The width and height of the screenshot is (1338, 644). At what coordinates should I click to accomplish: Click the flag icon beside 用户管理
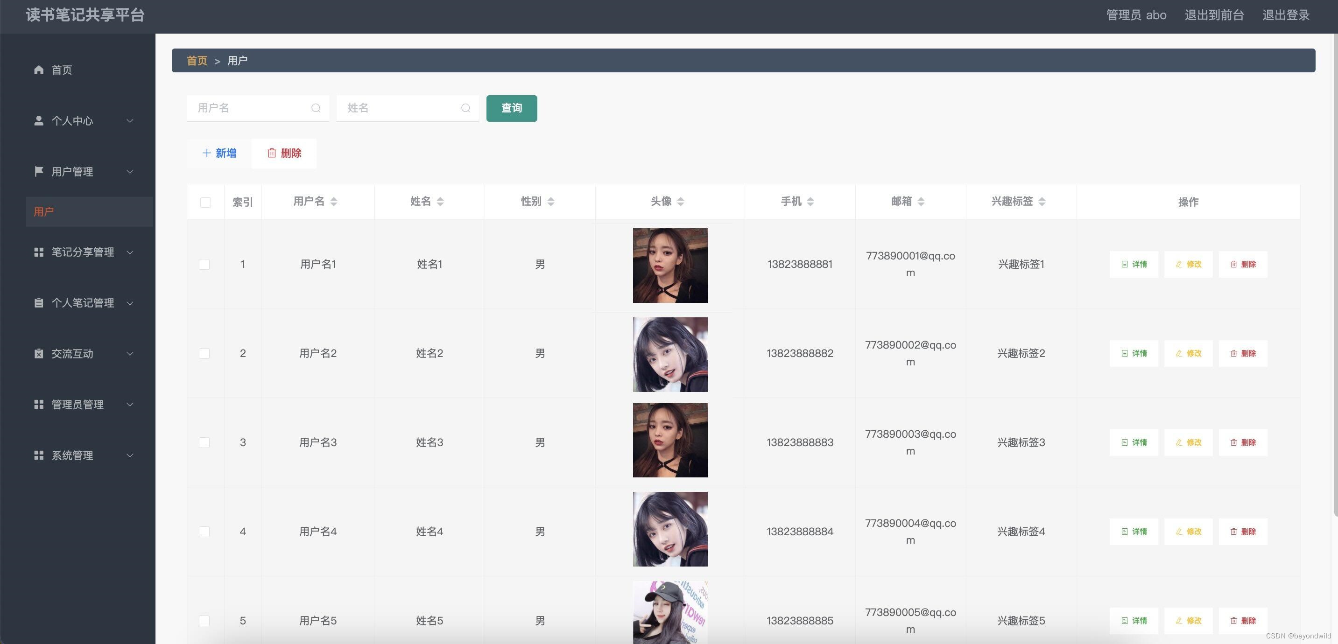(38, 171)
